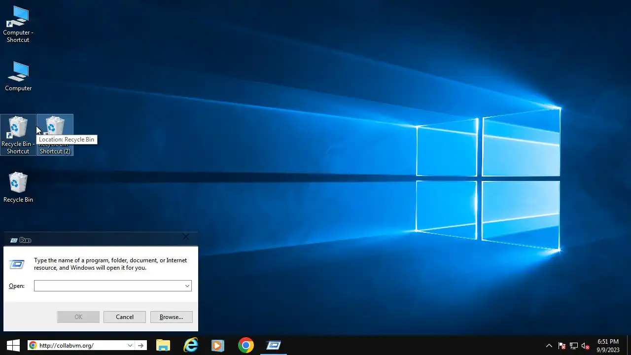631x355 pixels.
Task: Open File Explorer from the taskbar
Action: click(163, 345)
